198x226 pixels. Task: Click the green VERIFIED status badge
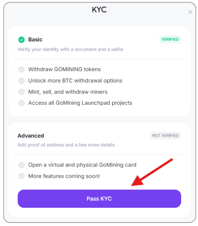click(x=170, y=39)
